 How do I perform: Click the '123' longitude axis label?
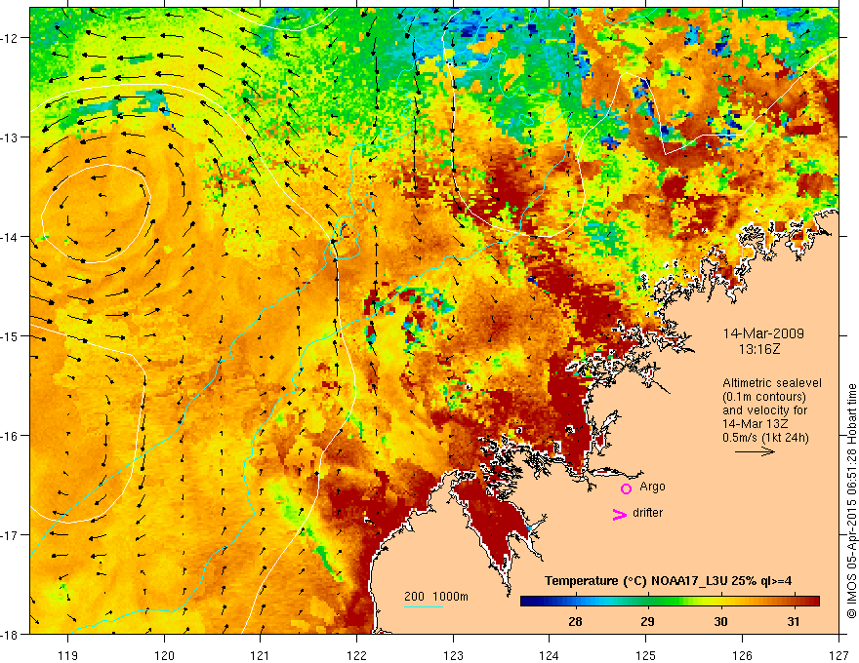click(x=453, y=655)
